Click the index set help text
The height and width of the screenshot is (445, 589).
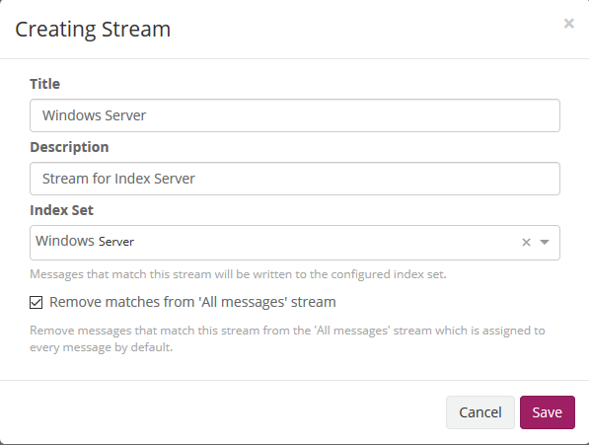(238, 274)
